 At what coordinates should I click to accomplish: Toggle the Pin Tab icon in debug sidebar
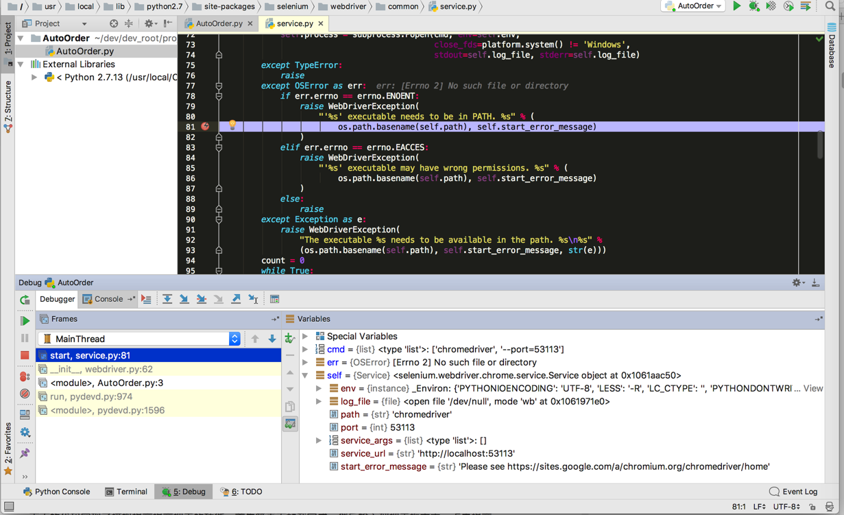(25, 453)
